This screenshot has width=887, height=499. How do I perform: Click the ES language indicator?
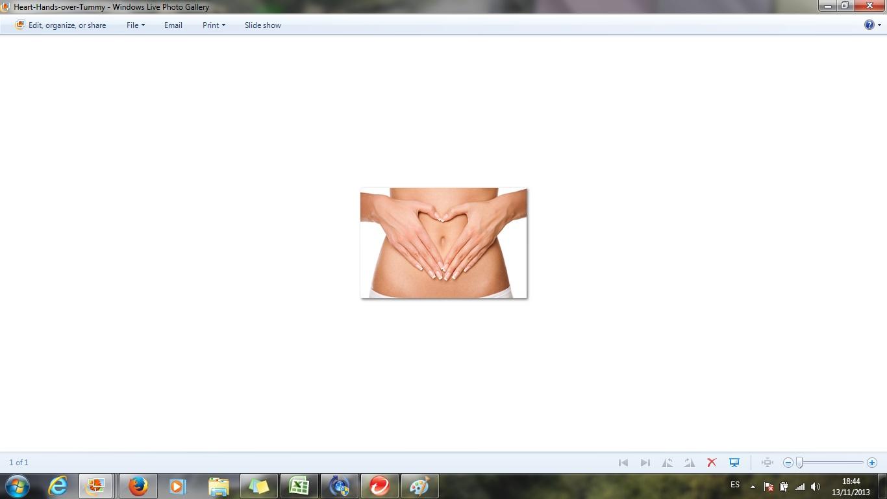735,485
